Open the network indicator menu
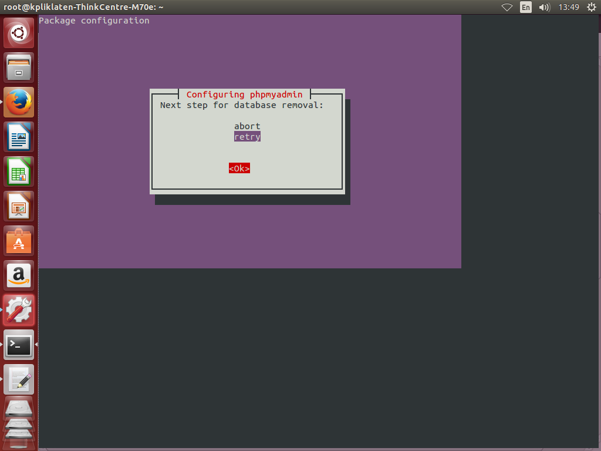Viewport: 601px width, 451px height. (x=507, y=7)
